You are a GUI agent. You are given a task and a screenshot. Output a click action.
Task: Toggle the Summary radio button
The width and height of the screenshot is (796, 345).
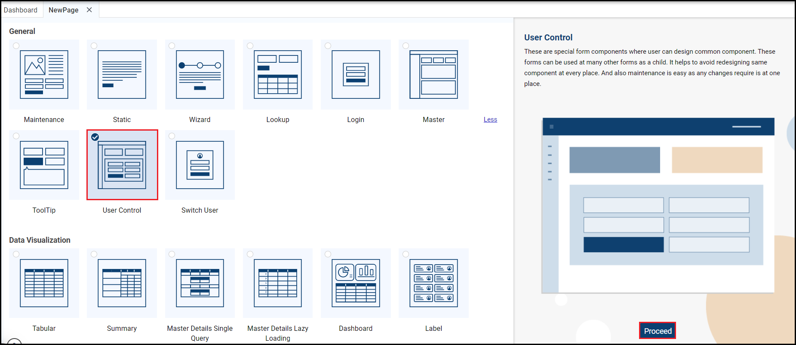tap(94, 254)
